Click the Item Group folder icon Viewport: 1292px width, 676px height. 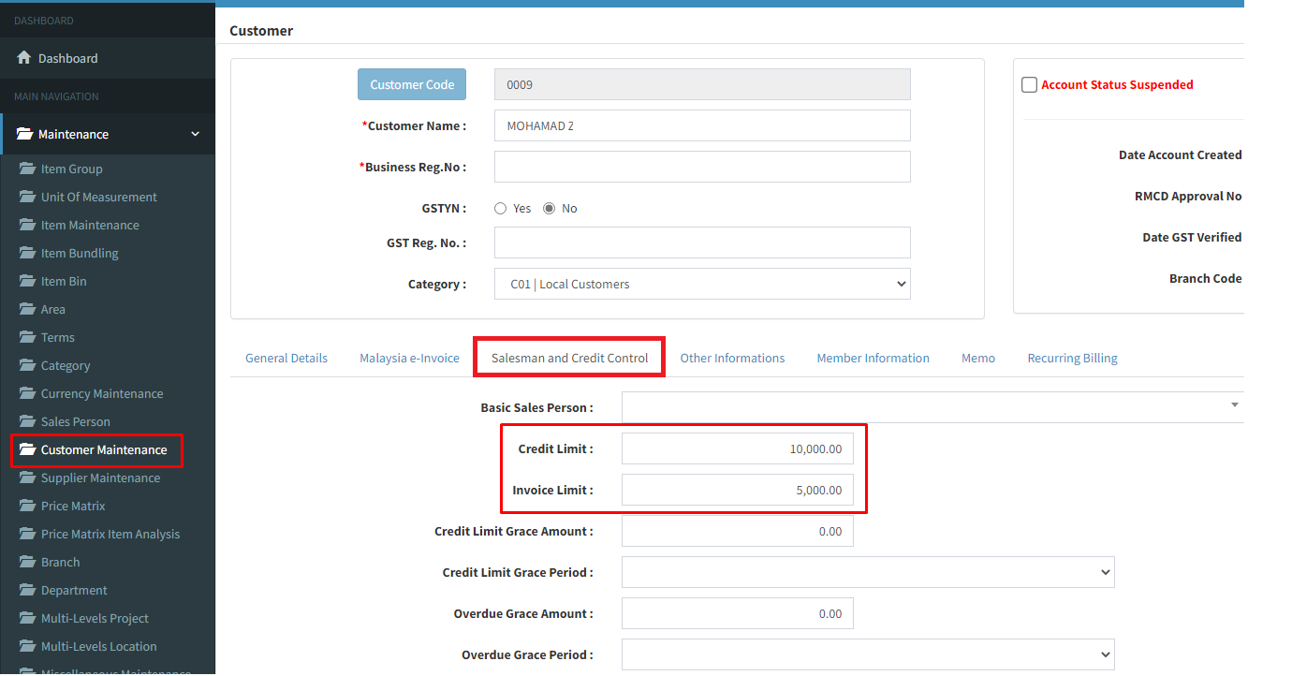coord(27,169)
